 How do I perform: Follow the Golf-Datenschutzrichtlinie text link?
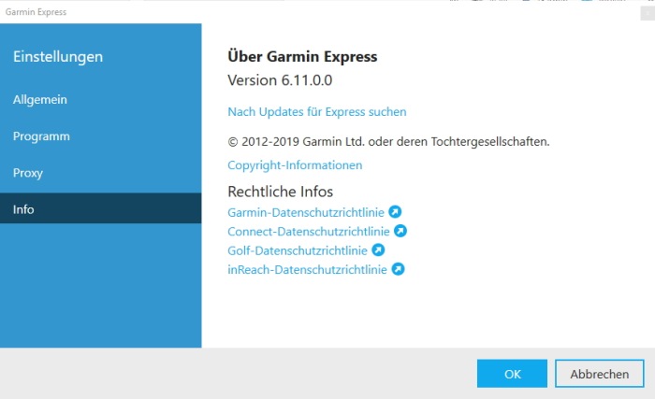tap(298, 250)
